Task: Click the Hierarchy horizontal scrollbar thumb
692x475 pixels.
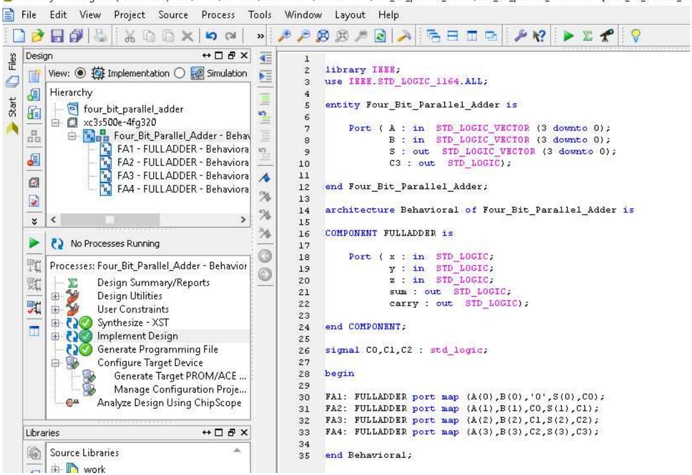Action: [x=110, y=219]
